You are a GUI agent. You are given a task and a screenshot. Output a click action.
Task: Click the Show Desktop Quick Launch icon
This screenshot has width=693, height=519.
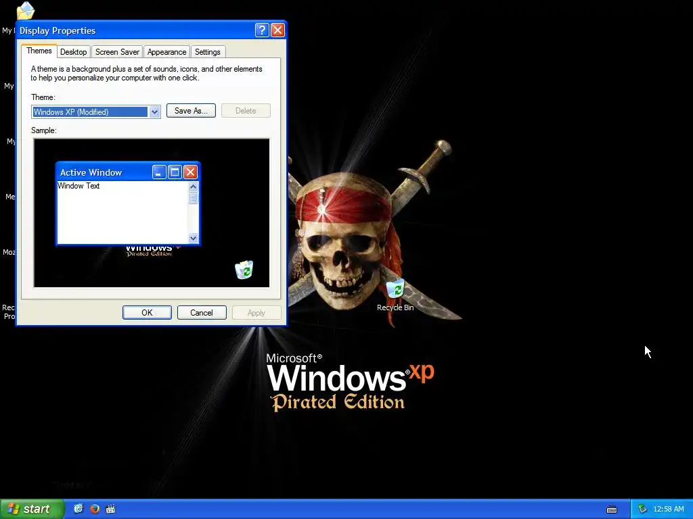coord(79,509)
